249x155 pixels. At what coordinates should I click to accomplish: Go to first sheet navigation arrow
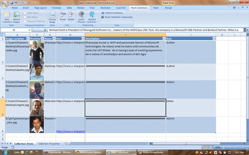click(x=2, y=144)
